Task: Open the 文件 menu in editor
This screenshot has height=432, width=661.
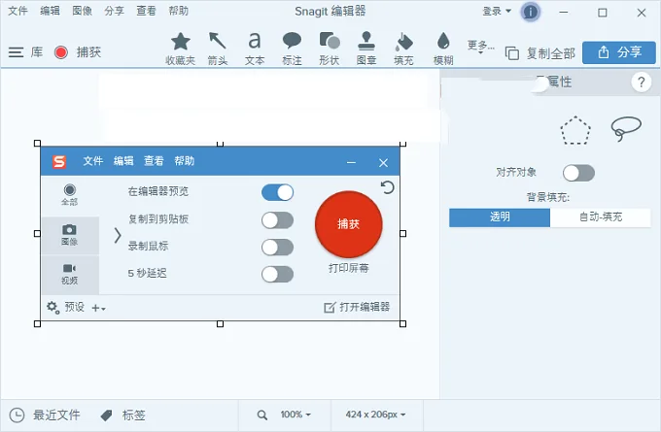Action: click(17, 11)
